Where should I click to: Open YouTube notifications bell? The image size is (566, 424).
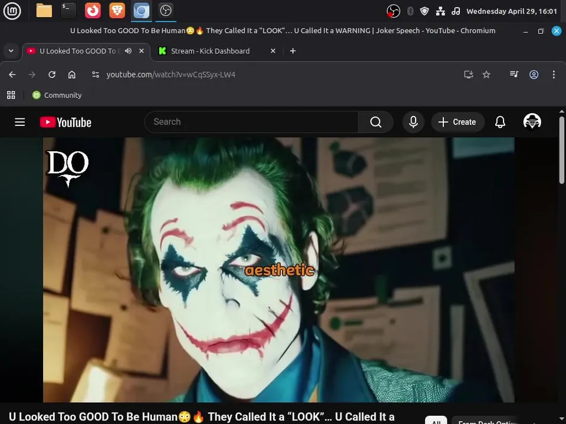[x=500, y=122]
